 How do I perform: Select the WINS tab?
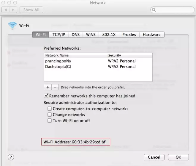[x=91, y=35]
